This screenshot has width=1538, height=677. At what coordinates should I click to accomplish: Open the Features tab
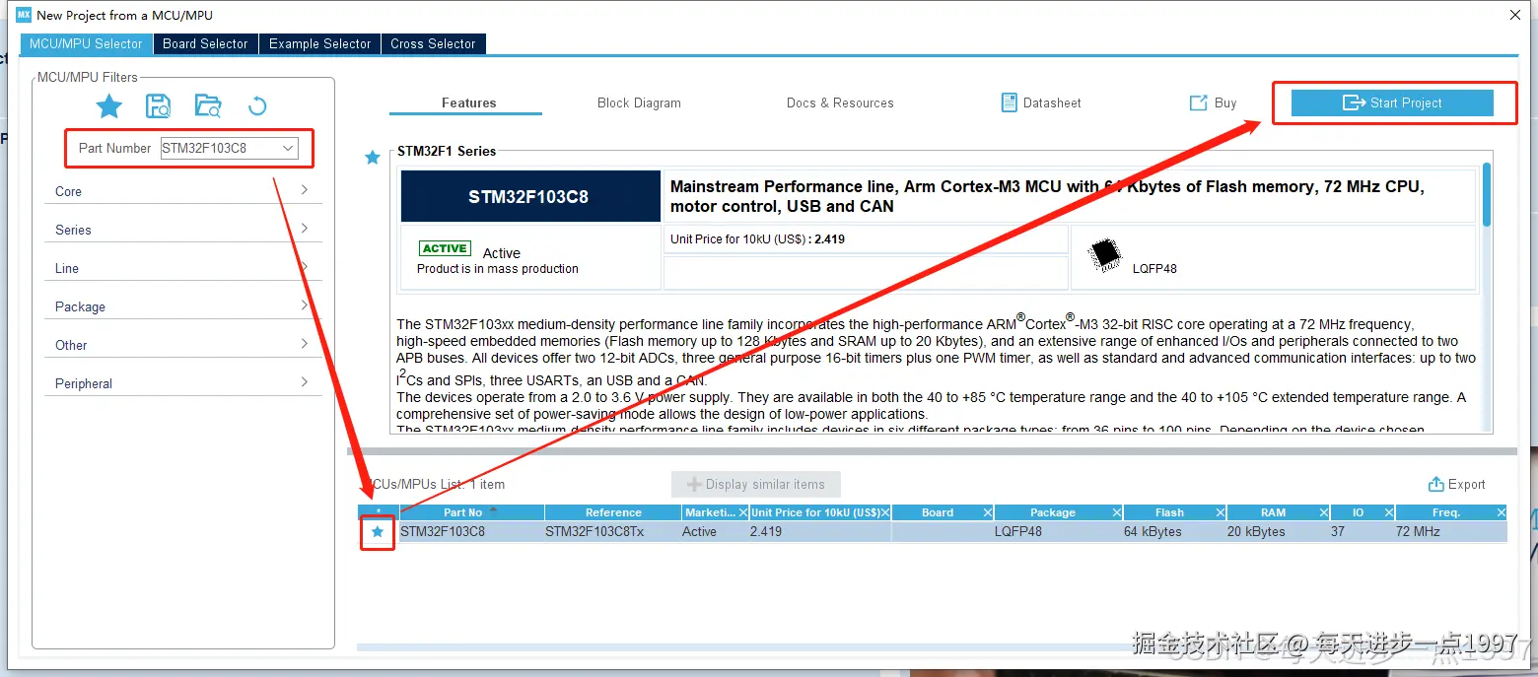[468, 102]
